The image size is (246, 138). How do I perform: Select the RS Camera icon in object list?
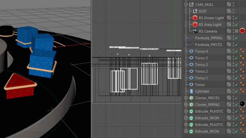point(195,31)
